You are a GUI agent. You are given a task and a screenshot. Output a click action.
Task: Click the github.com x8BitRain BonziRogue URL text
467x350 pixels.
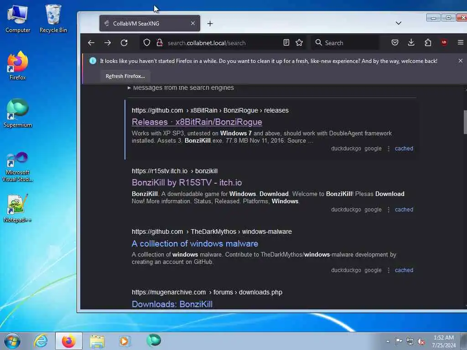[210, 110]
